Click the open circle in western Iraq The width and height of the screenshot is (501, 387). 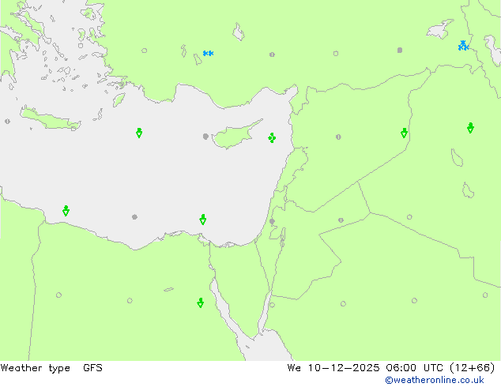(409, 217)
